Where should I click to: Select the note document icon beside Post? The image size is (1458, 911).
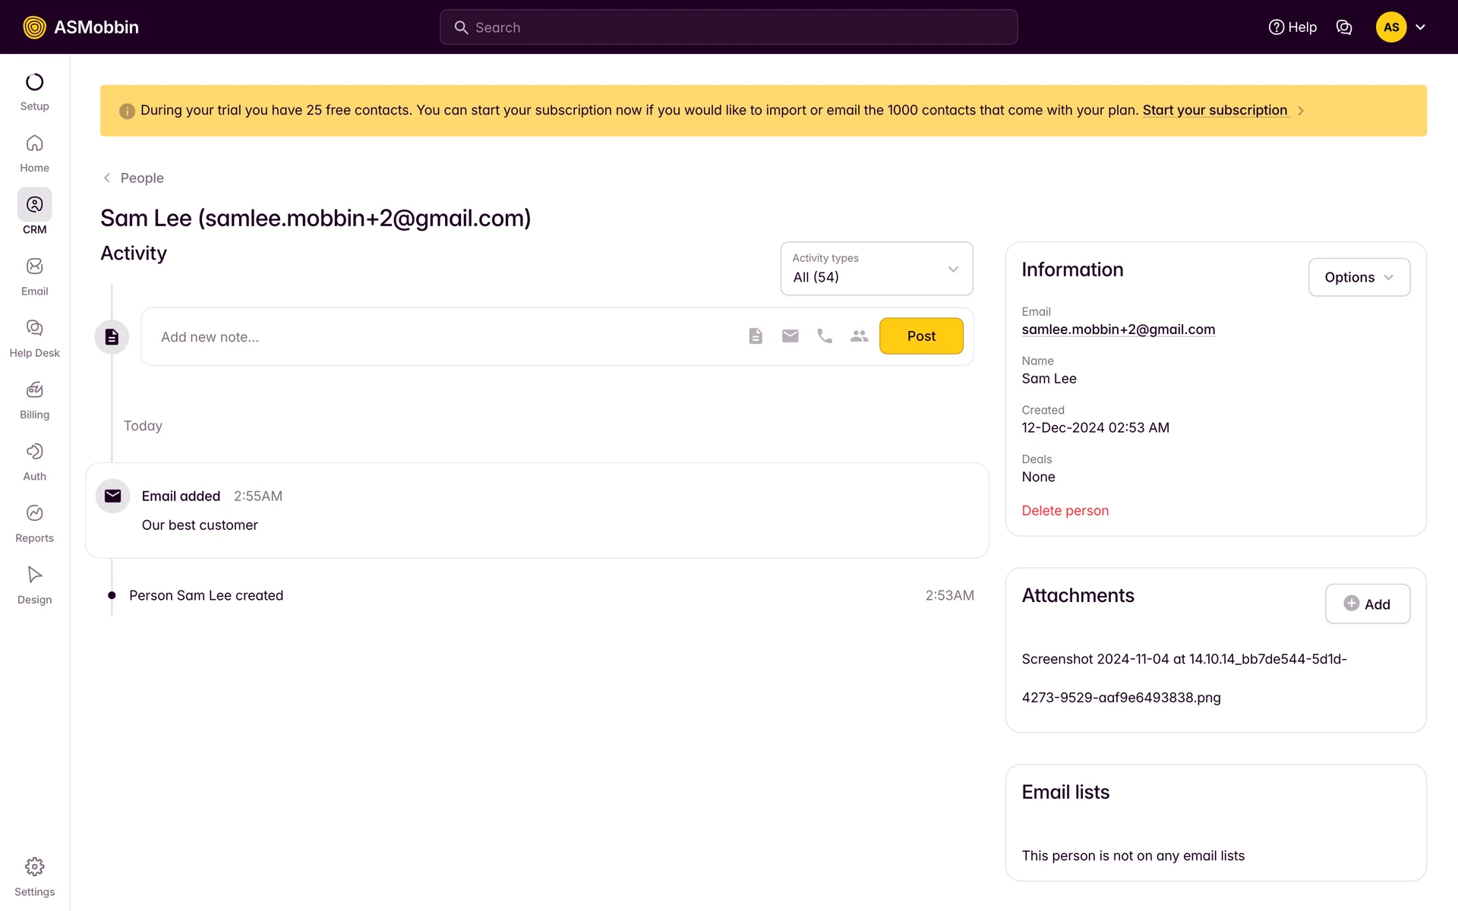click(755, 336)
